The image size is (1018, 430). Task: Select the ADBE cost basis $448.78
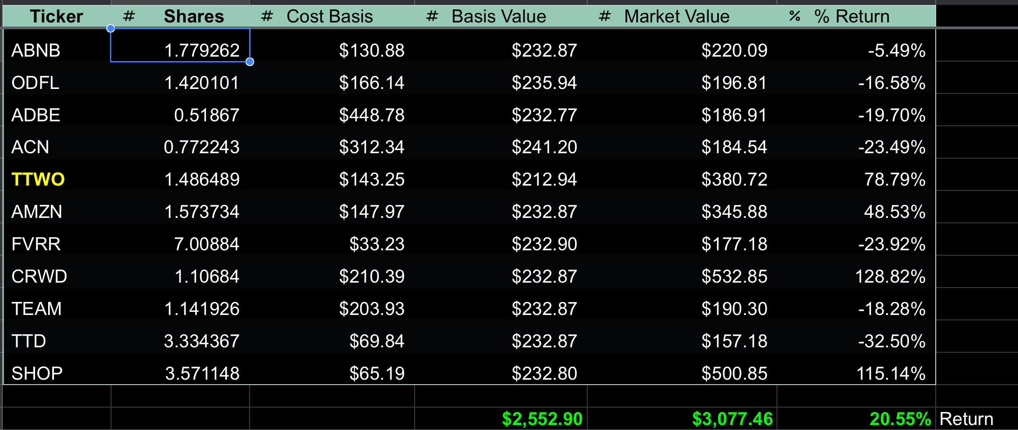coord(371,115)
